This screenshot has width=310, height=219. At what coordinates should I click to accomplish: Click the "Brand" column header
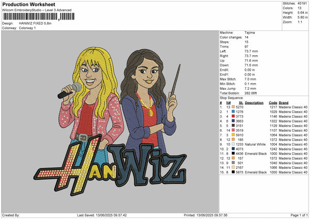coord(284,103)
